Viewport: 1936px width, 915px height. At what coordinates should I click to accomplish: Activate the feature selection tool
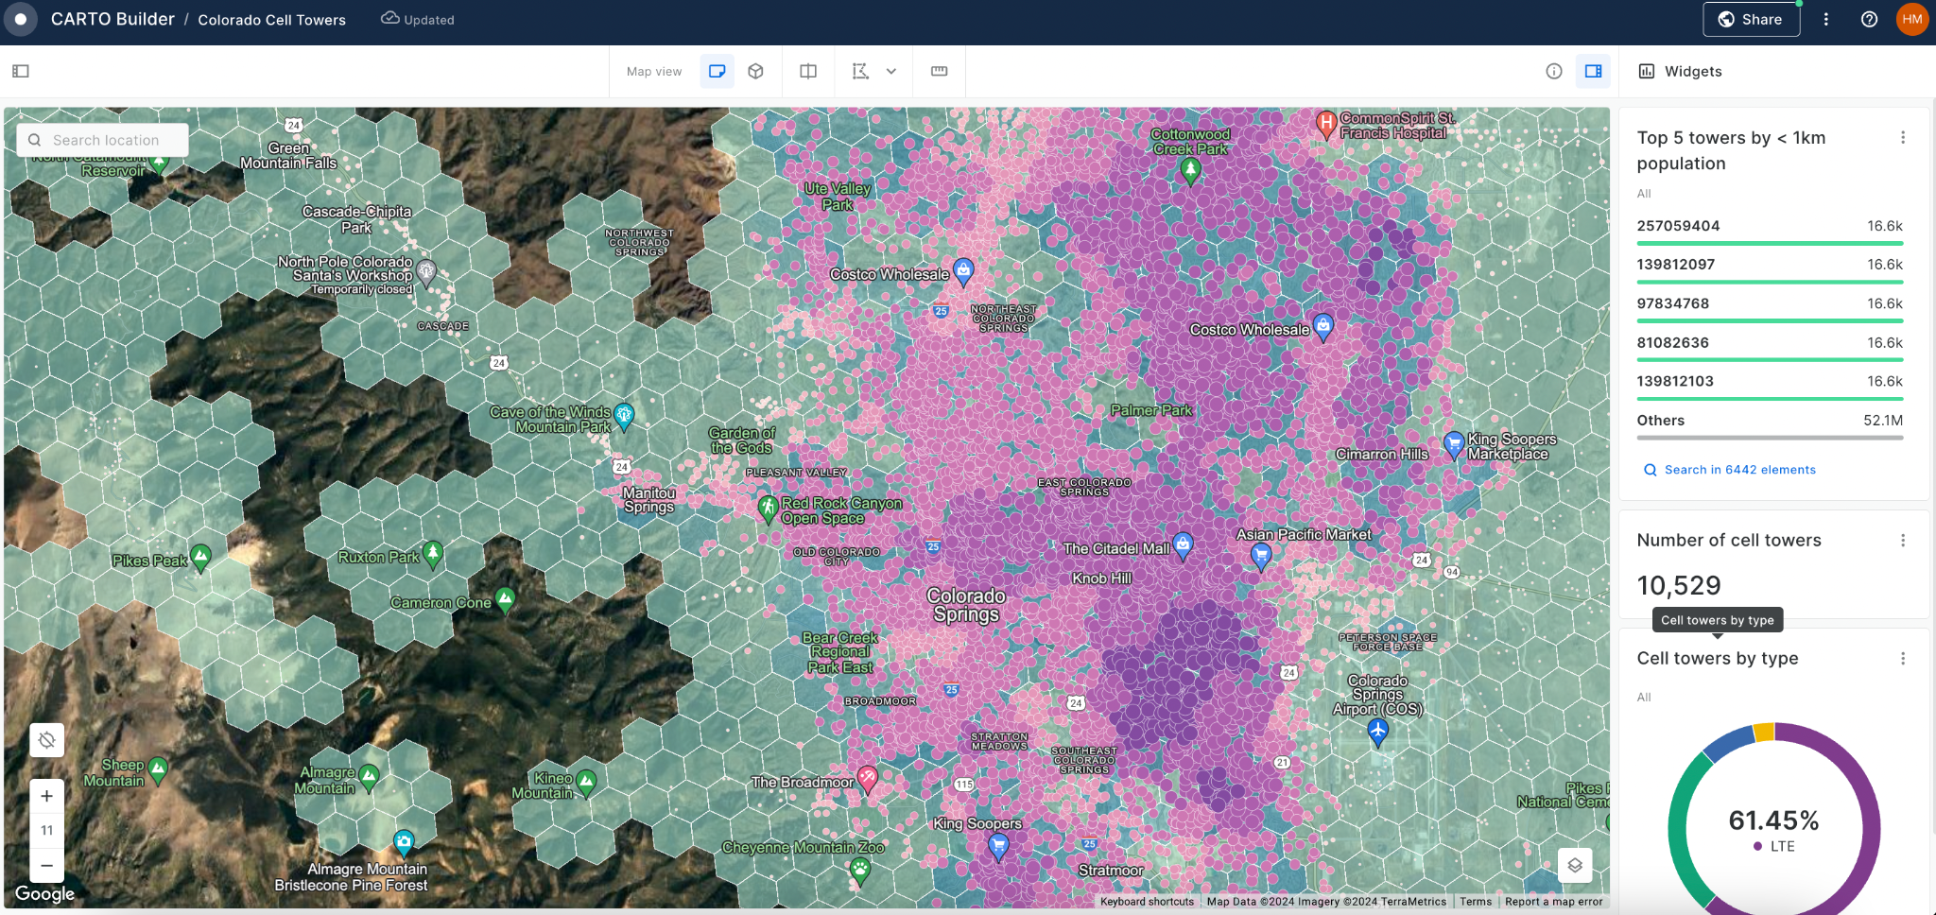pos(862,71)
